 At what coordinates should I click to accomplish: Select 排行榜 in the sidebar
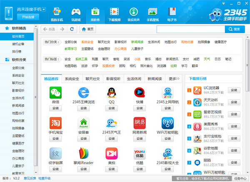click(17, 52)
